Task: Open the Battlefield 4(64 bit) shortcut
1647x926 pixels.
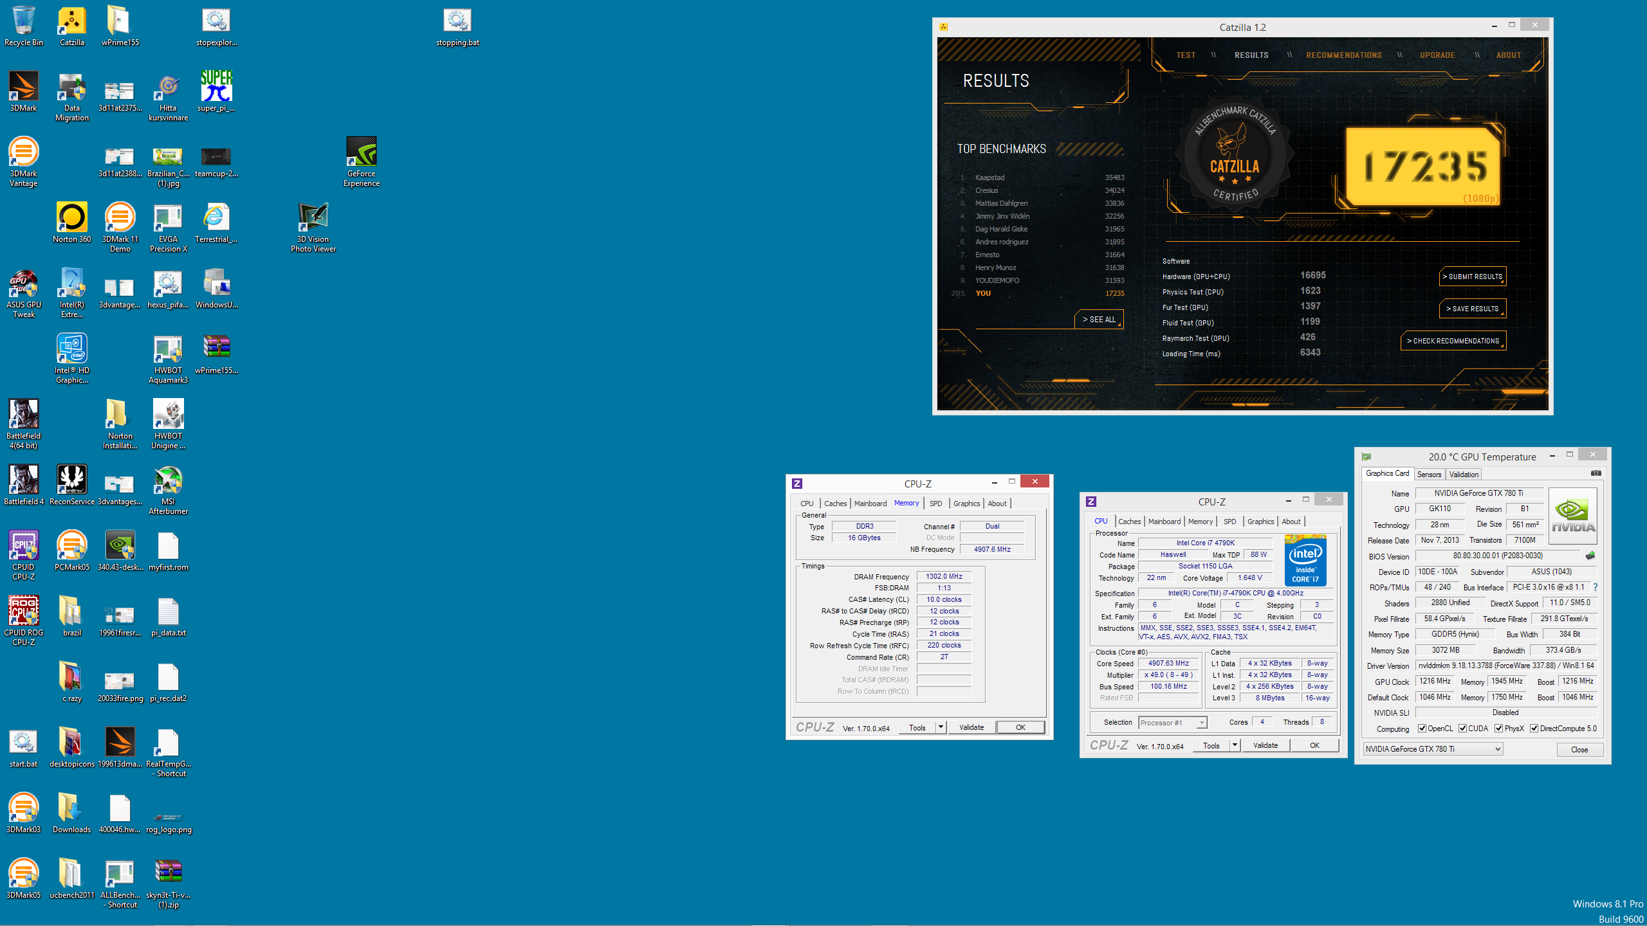Action: (24, 424)
